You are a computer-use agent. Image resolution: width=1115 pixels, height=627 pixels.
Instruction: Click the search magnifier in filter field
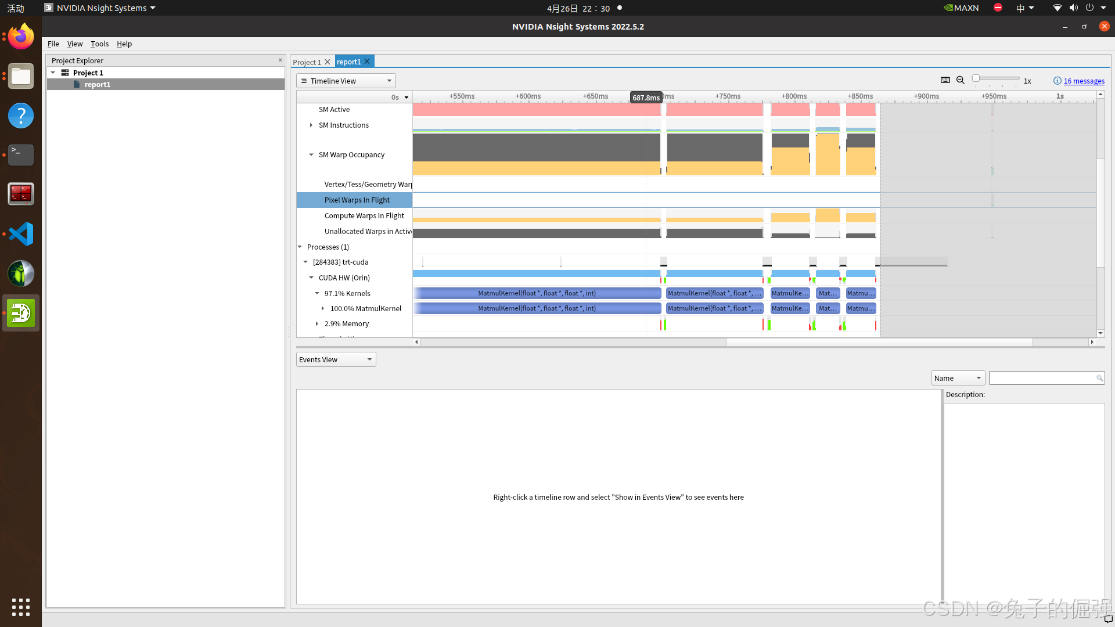pos(1099,378)
